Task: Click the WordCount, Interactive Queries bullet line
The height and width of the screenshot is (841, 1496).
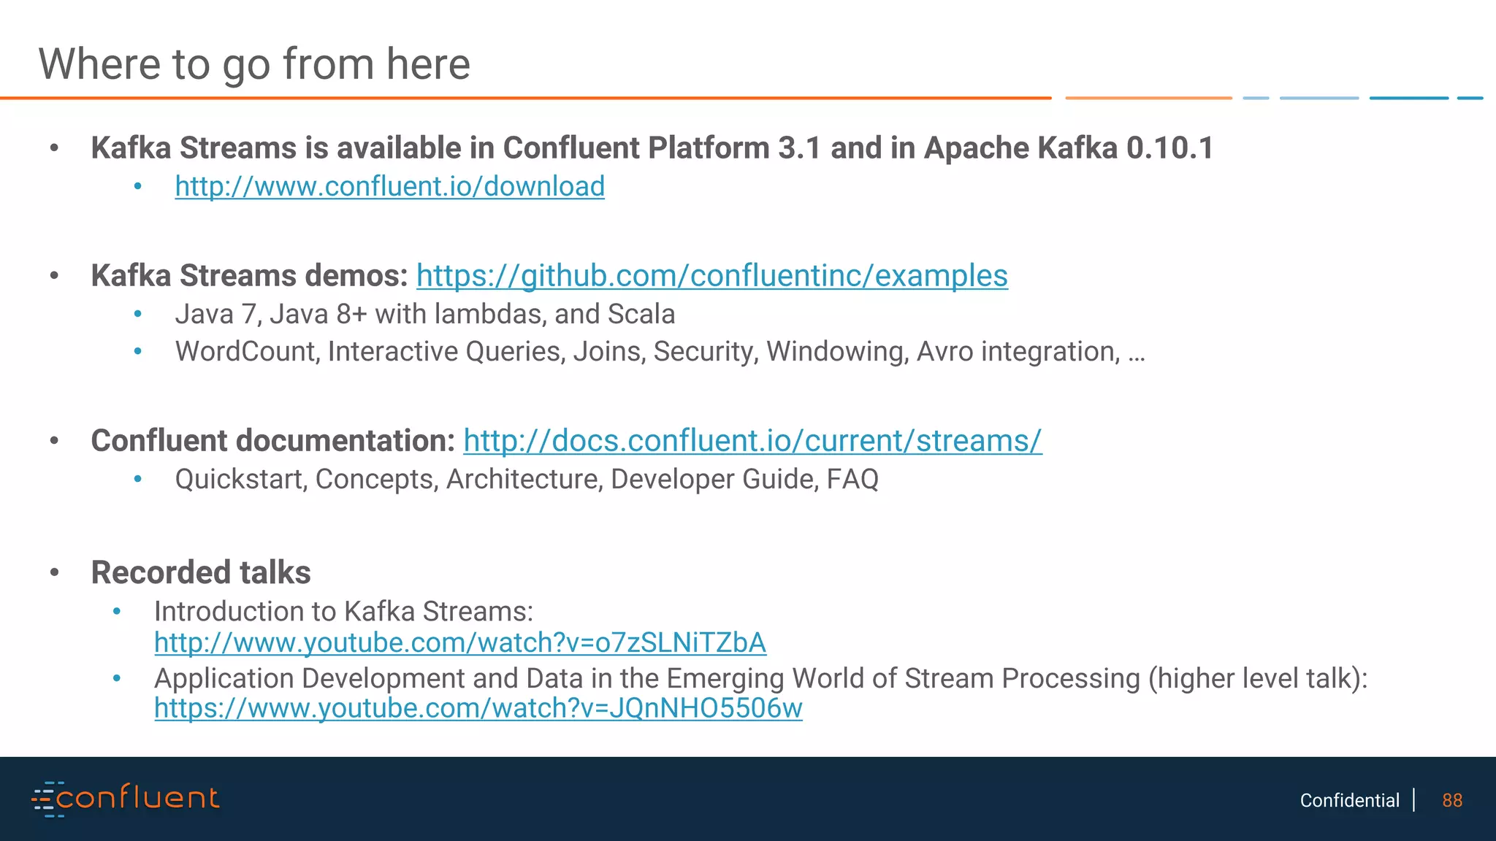Action: click(660, 352)
